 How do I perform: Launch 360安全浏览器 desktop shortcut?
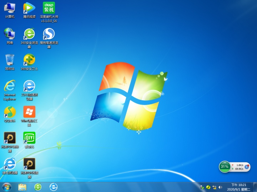(29, 38)
